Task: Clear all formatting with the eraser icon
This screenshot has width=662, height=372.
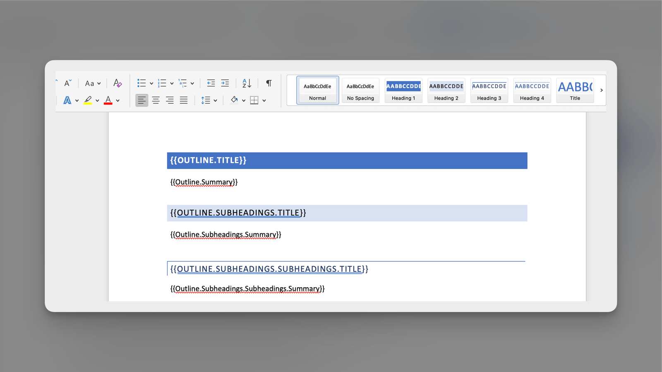Action: (x=117, y=83)
